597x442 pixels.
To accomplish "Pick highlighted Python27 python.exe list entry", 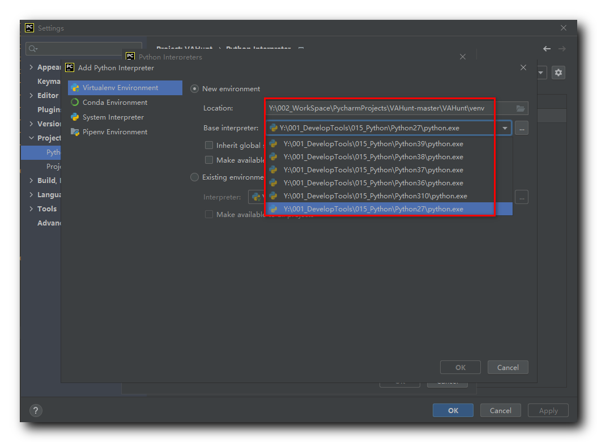I will 389,209.
